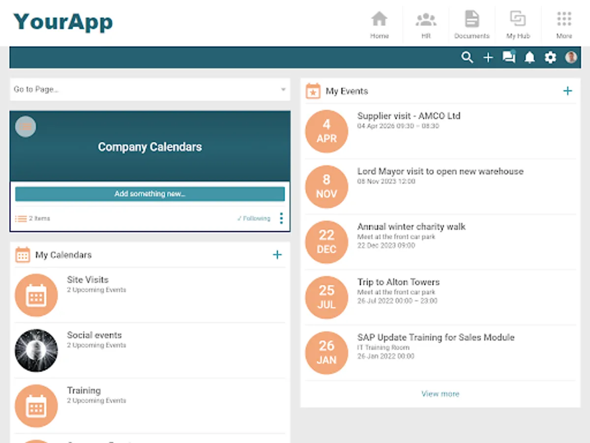Click the 26 JAN date badge

(326, 353)
